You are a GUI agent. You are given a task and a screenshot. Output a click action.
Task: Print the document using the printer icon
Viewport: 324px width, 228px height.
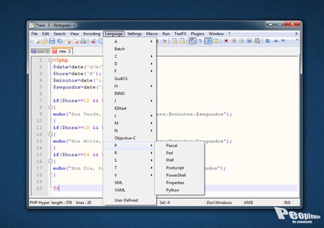(x=83, y=41)
